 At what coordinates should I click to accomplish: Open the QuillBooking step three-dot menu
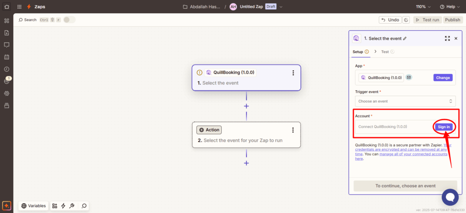coord(293,73)
